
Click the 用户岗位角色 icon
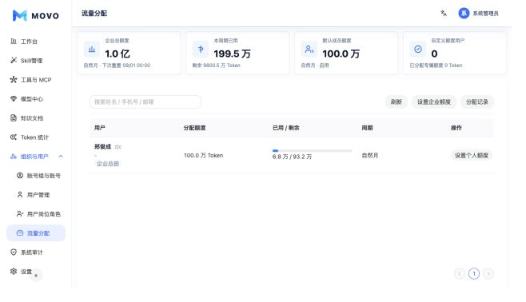[20, 213]
